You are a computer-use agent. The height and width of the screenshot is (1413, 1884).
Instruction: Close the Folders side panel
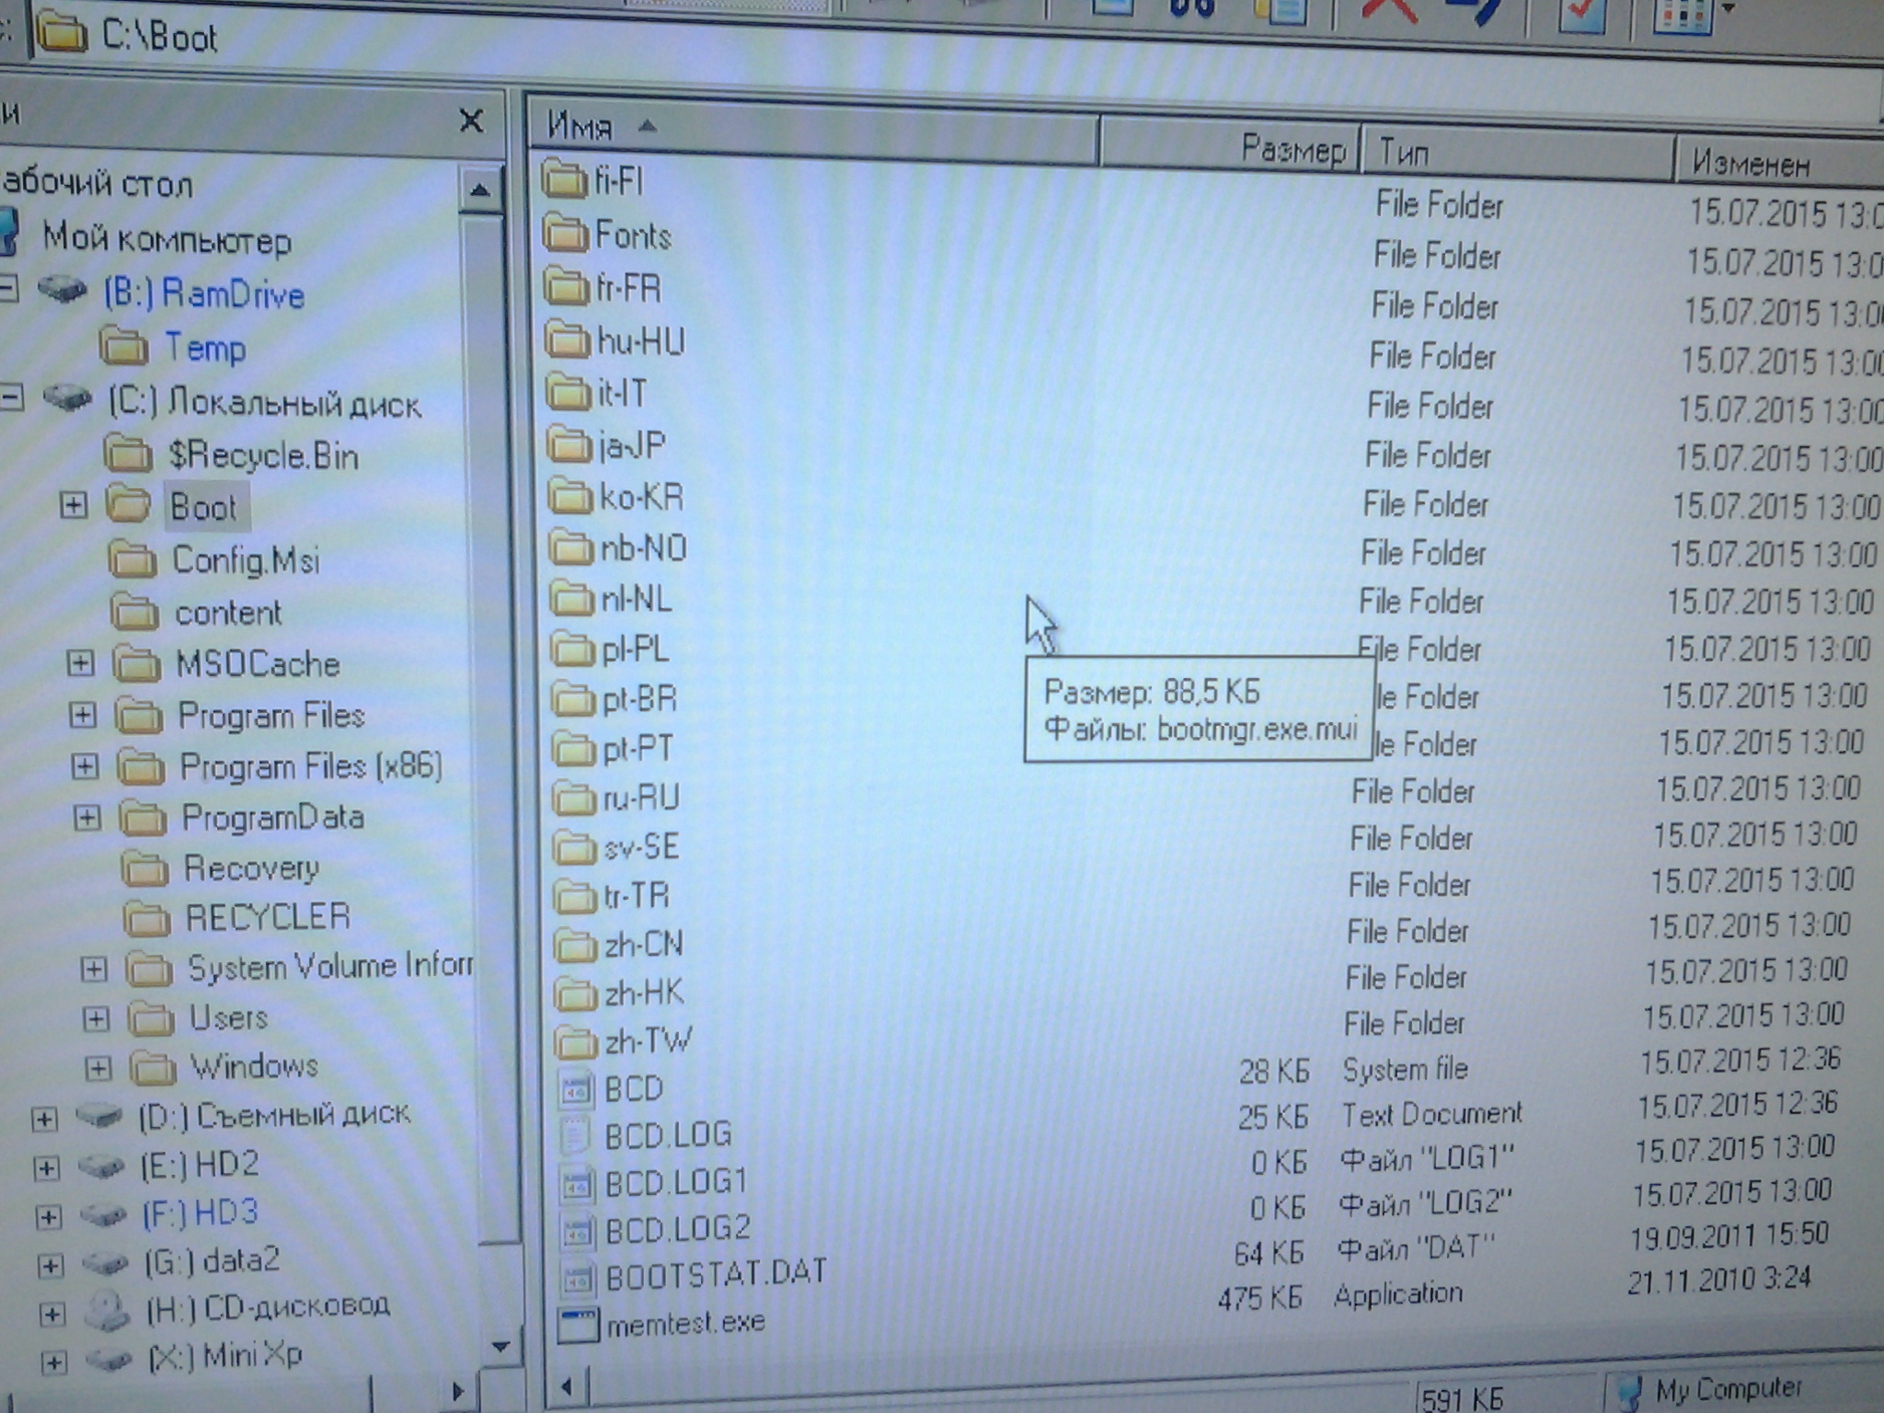click(471, 121)
